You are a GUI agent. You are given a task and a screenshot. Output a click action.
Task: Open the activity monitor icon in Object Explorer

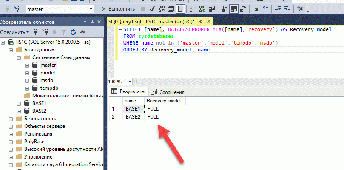(x=82, y=32)
